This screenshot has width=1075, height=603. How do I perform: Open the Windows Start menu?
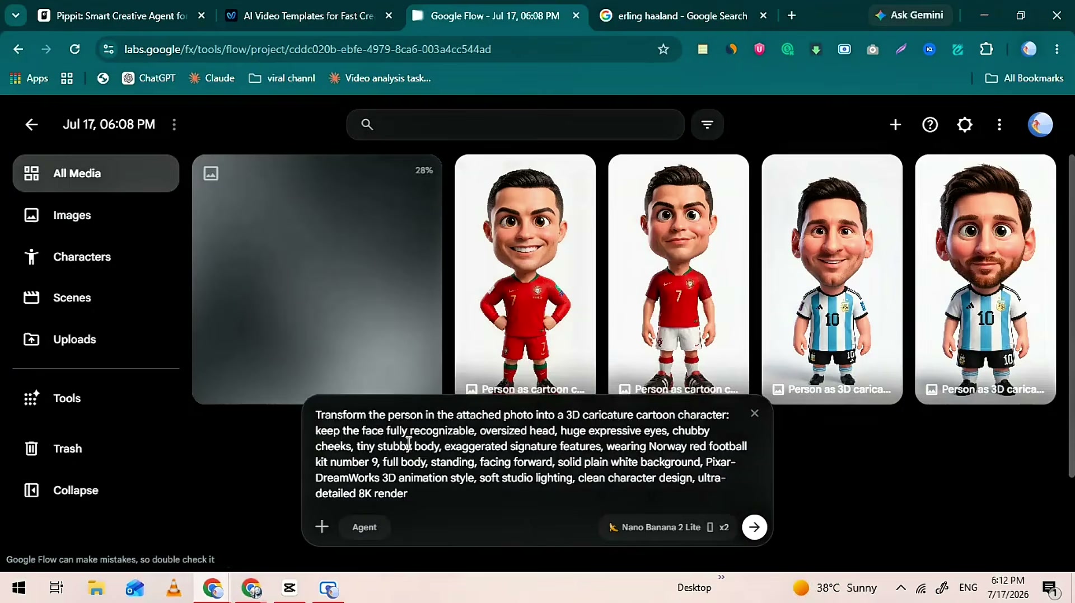coord(18,588)
